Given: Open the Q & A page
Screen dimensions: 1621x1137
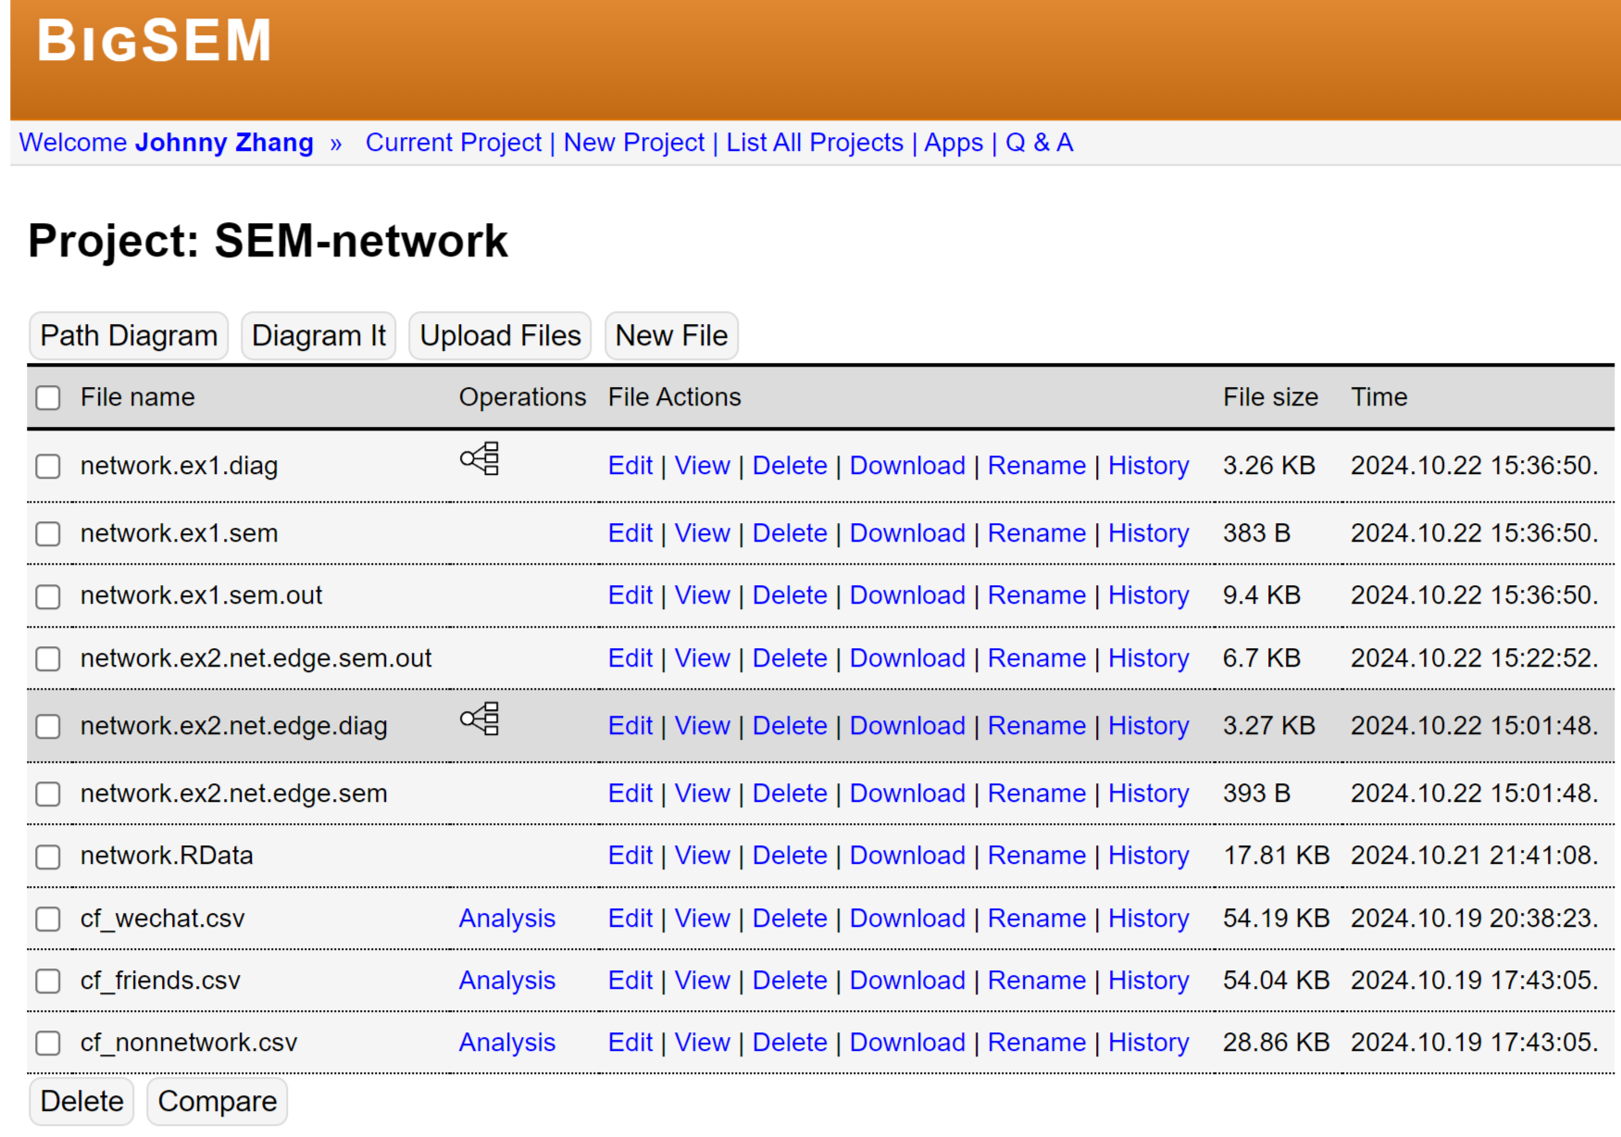Looking at the screenshot, I should (x=1039, y=143).
